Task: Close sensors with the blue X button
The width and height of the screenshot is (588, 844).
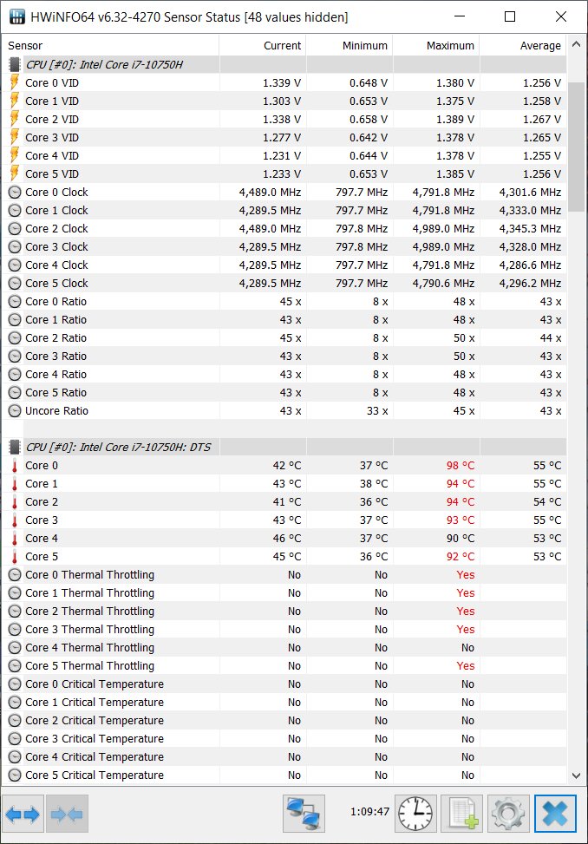Action: tap(555, 814)
